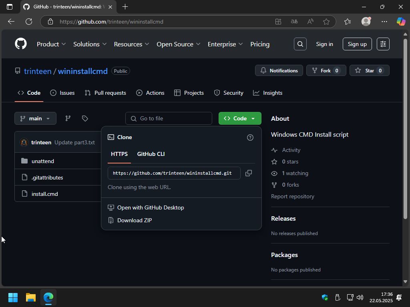410x307 pixels.
Task: Open GitHub search with magnifier icon
Action: pos(300,44)
